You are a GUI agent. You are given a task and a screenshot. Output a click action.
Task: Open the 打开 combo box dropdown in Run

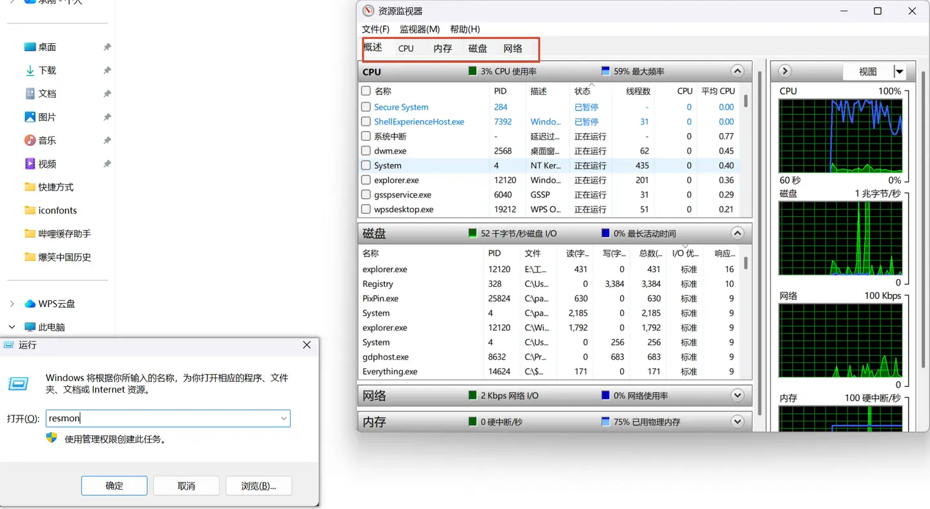[x=284, y=419]
